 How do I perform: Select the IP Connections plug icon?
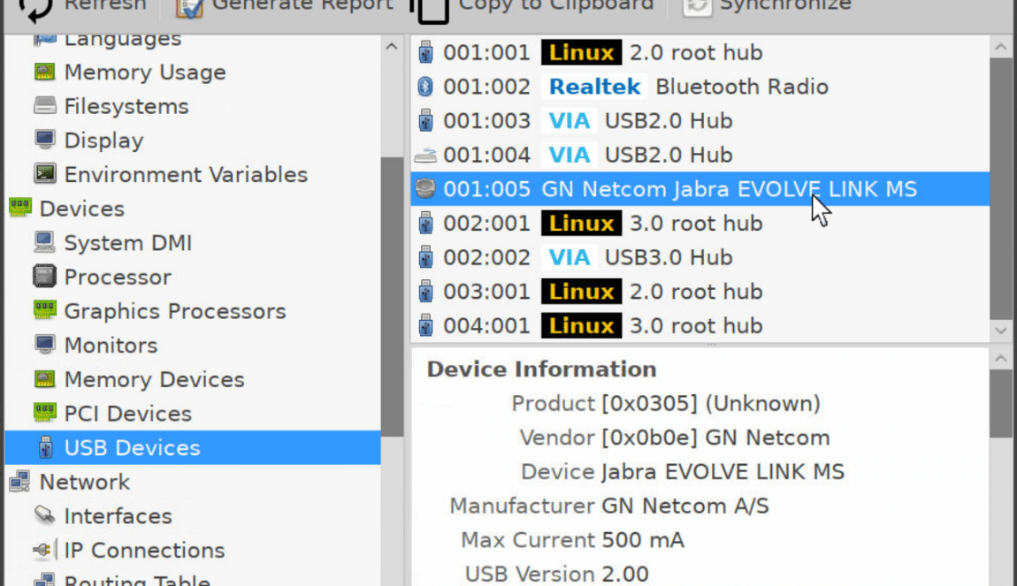pyautogui.click(x=45, y=550)
